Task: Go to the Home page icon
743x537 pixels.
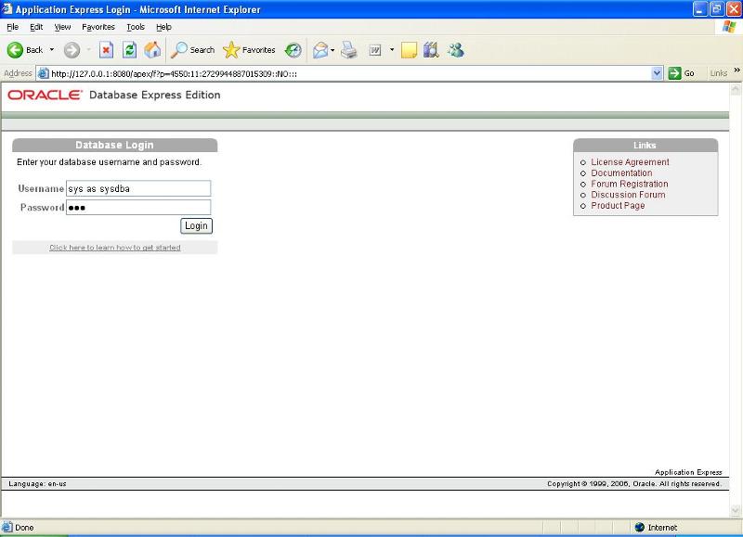Action: coord(152,50)
